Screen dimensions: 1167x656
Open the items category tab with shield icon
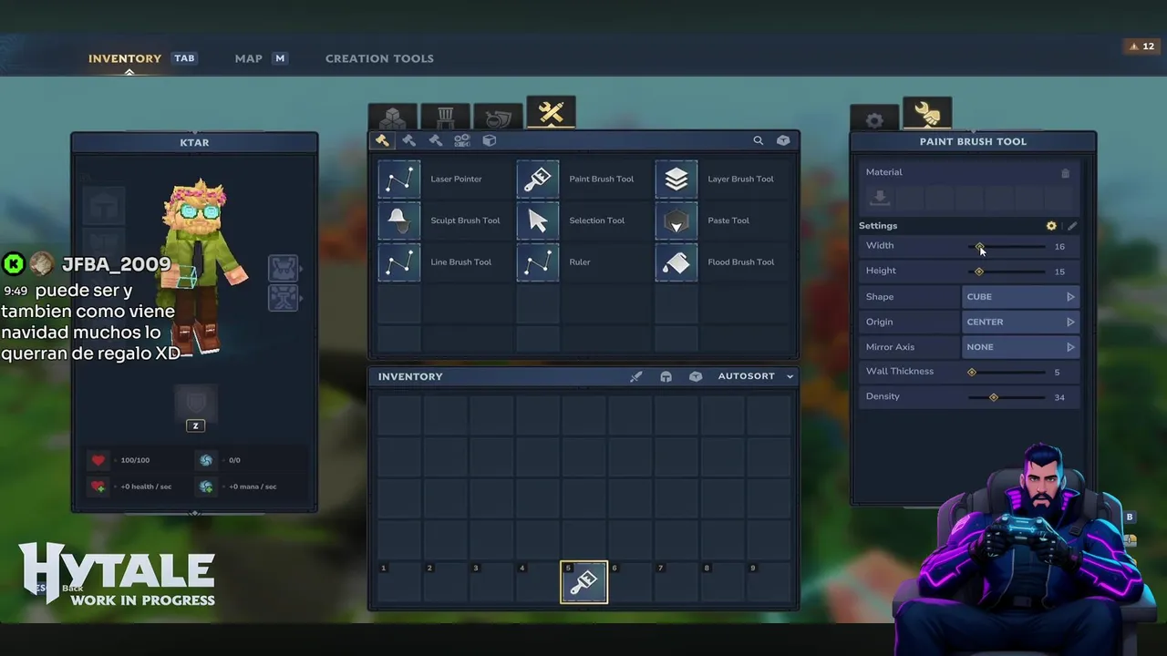pyautogui.click(x=498, y=118)
